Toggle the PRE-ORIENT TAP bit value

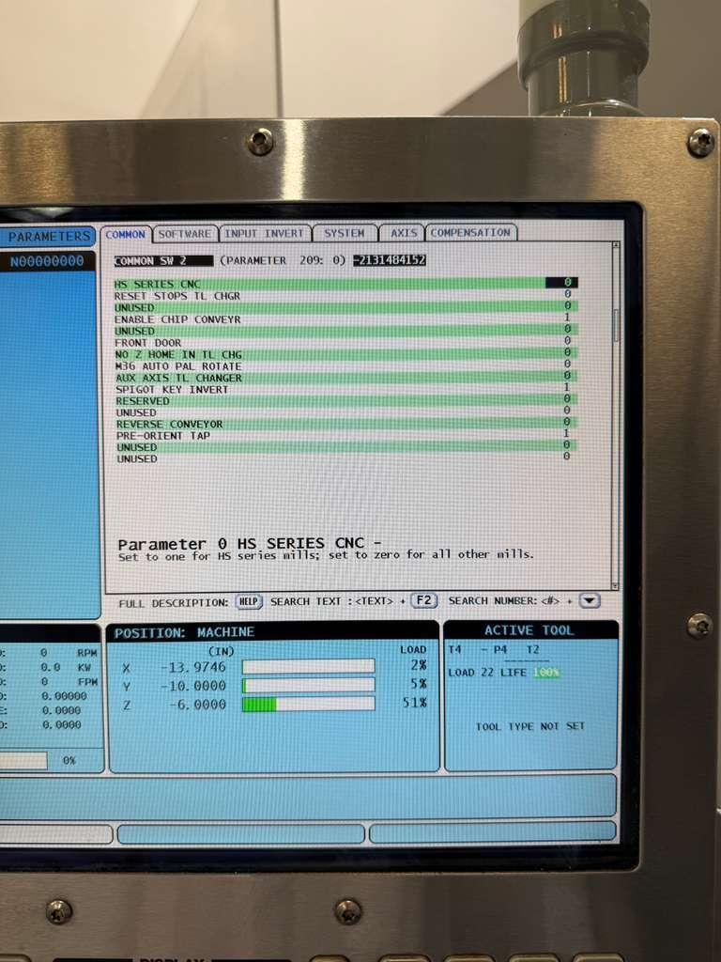click(x=566, y=434)
